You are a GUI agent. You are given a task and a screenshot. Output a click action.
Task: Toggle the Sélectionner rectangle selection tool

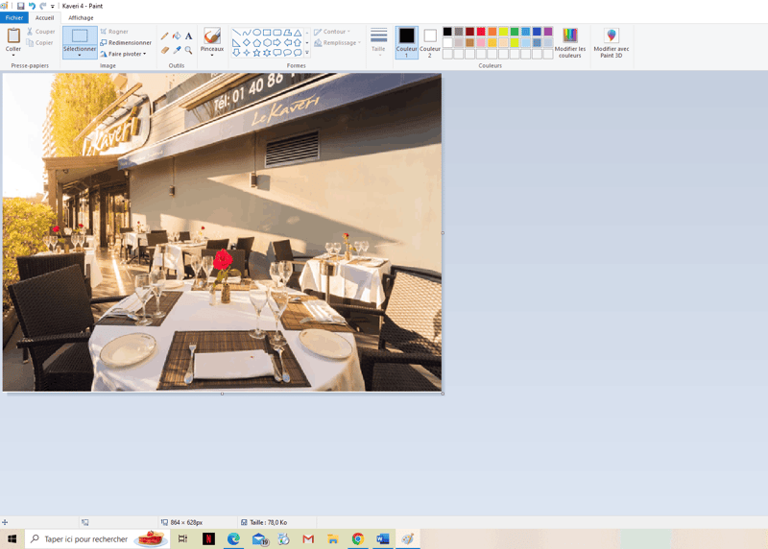click(x=80, y=37)
